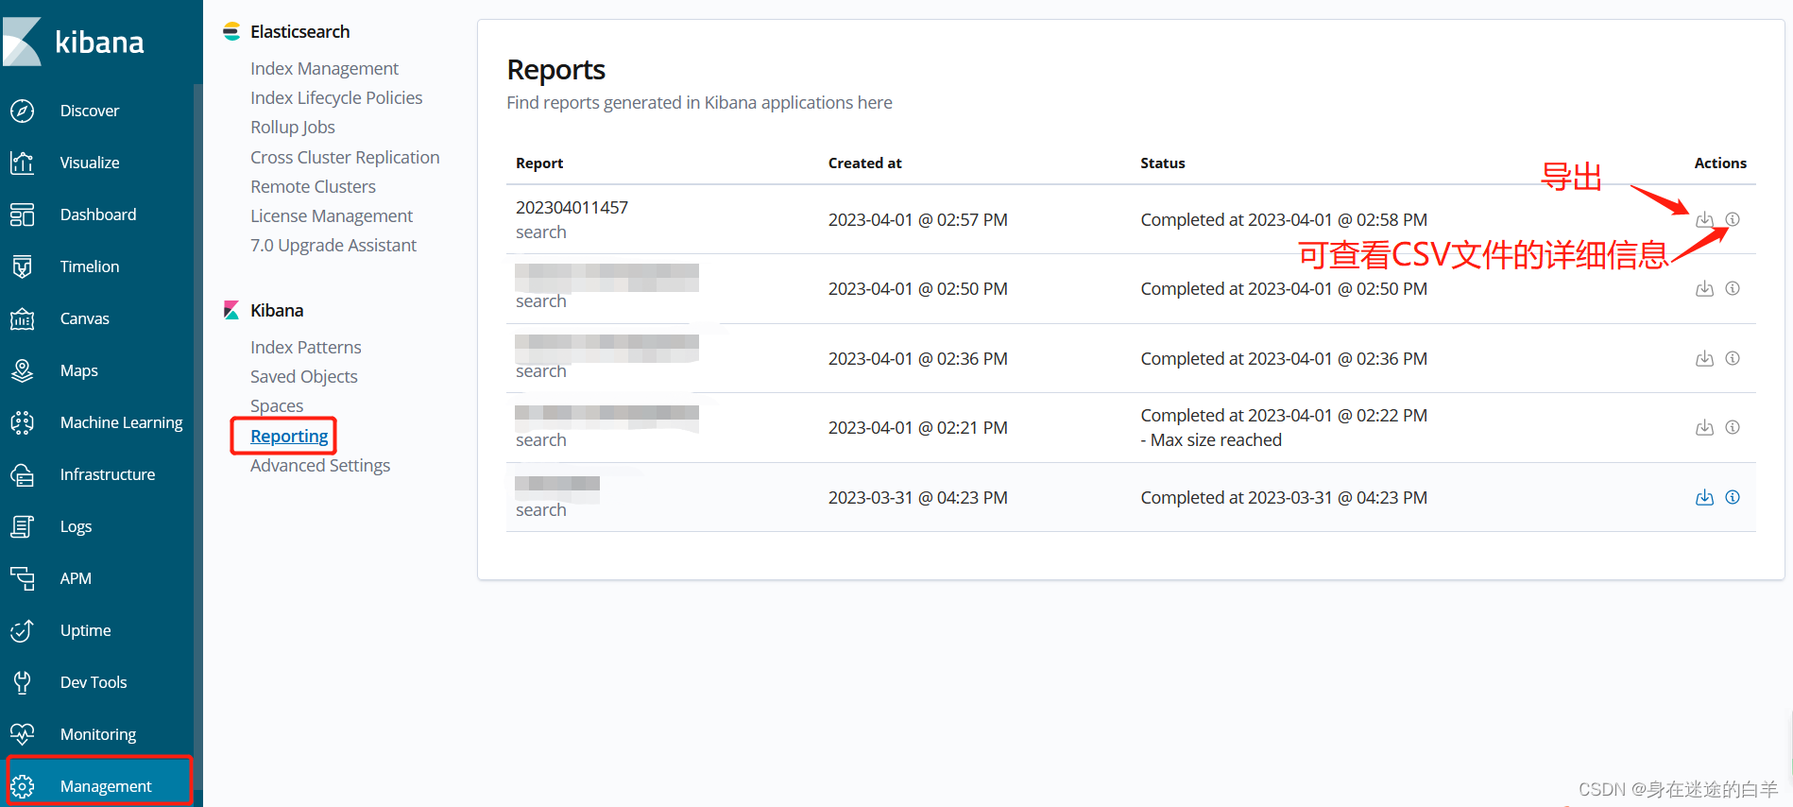Open Timelion shield icon
1793x807 pixels.
pos(23,266)
